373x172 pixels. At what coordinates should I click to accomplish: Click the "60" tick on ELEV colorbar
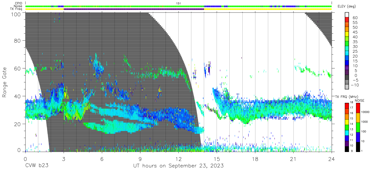[355, 18]
